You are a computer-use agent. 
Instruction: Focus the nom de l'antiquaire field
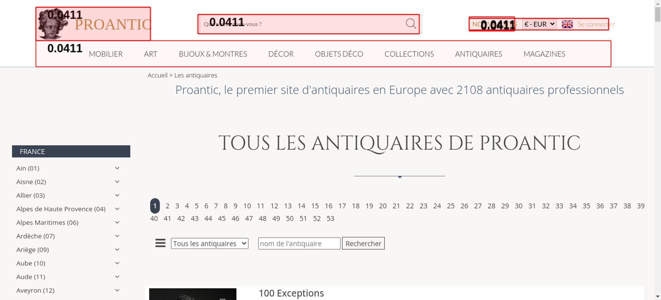[299, 244]
